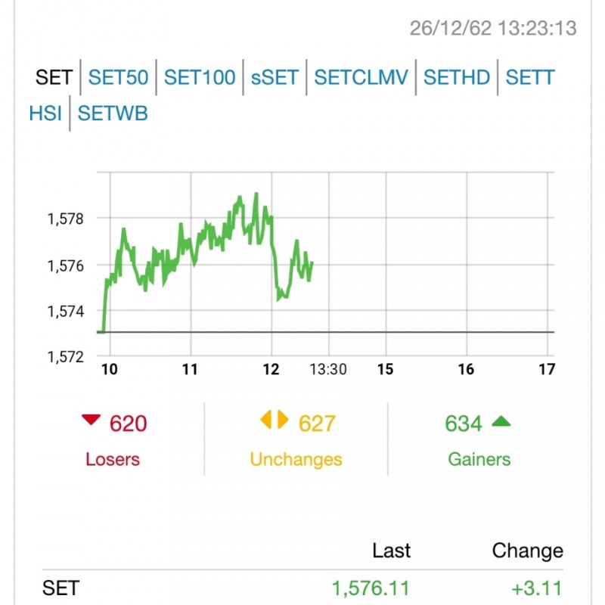Screen dimensions: 605x605
Task: Click the Unchanges count 627
Action: tap(317, 423)
